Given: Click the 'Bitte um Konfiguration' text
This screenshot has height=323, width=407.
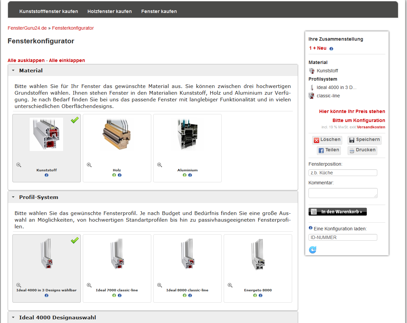Looking at the screenshot, I should [359, 120].
